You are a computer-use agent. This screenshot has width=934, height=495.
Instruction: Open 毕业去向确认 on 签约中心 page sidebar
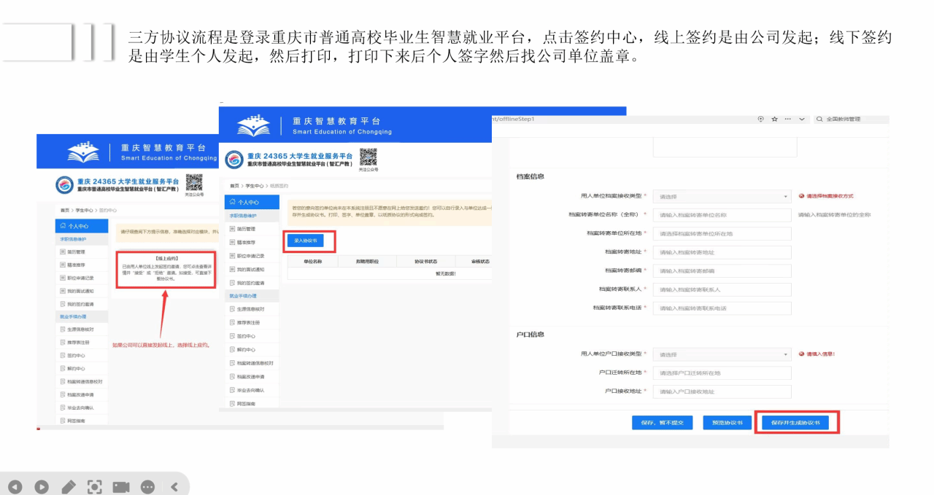[x=82, y=408]
